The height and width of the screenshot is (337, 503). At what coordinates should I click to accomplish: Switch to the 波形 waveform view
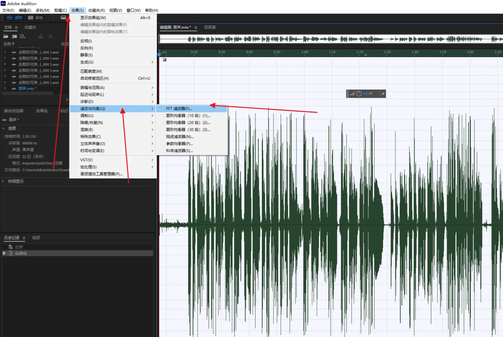click(x=14, y=18)
